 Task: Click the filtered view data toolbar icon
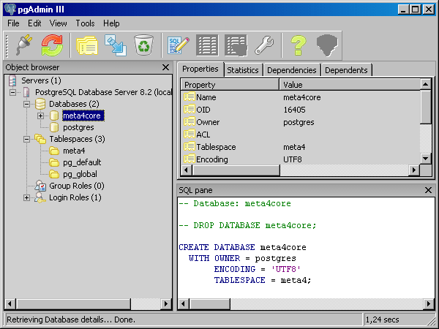(236, 45)
